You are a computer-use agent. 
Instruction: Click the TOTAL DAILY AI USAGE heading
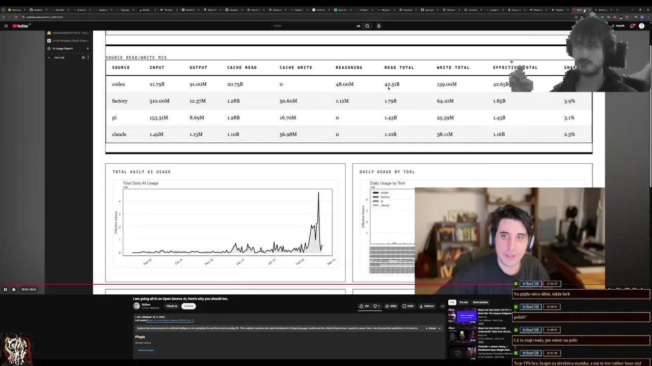(x=142, y=172)
